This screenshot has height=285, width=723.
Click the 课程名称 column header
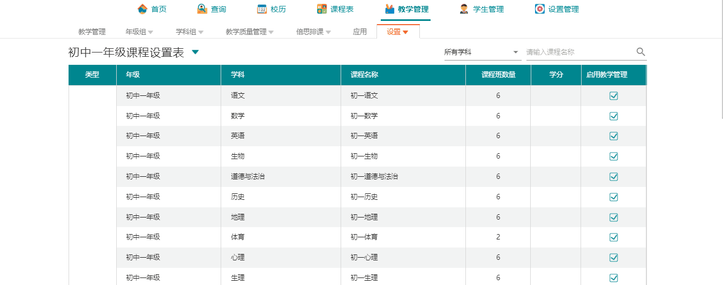click(403, 75)
